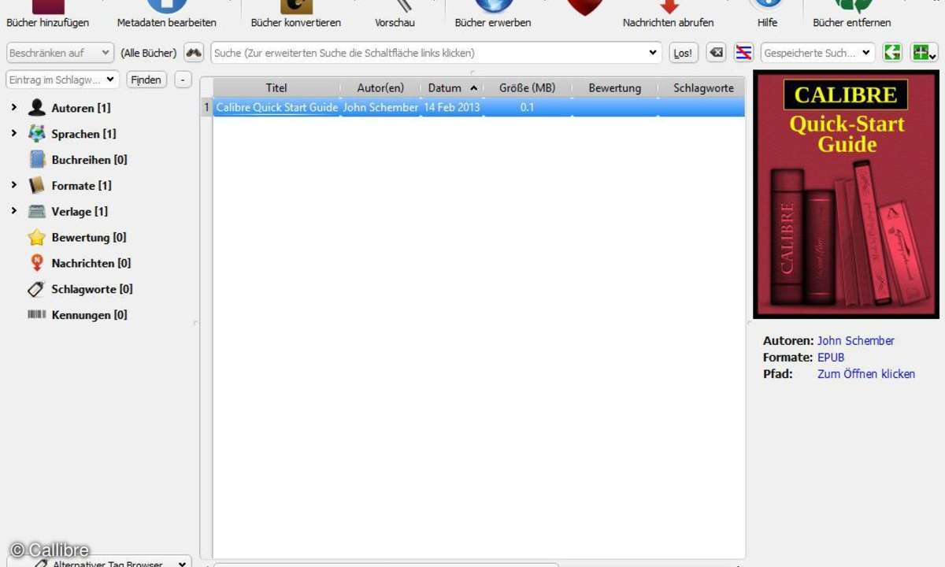
Task: Click the Nachrichten news icon
Action: point(37,263)
